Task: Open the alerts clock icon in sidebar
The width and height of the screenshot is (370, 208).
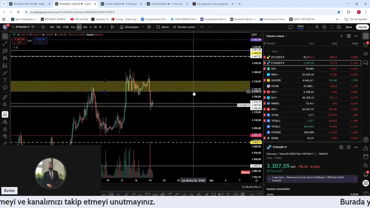Action: (x=366, y=45)
